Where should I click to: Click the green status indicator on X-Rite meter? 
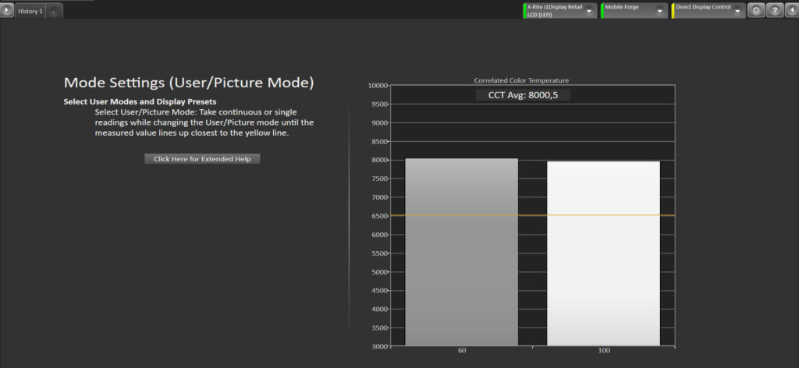click(x=524, y=11)
